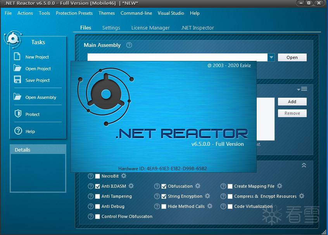Collapse the protection options panel chevron

tap(304, 165)
